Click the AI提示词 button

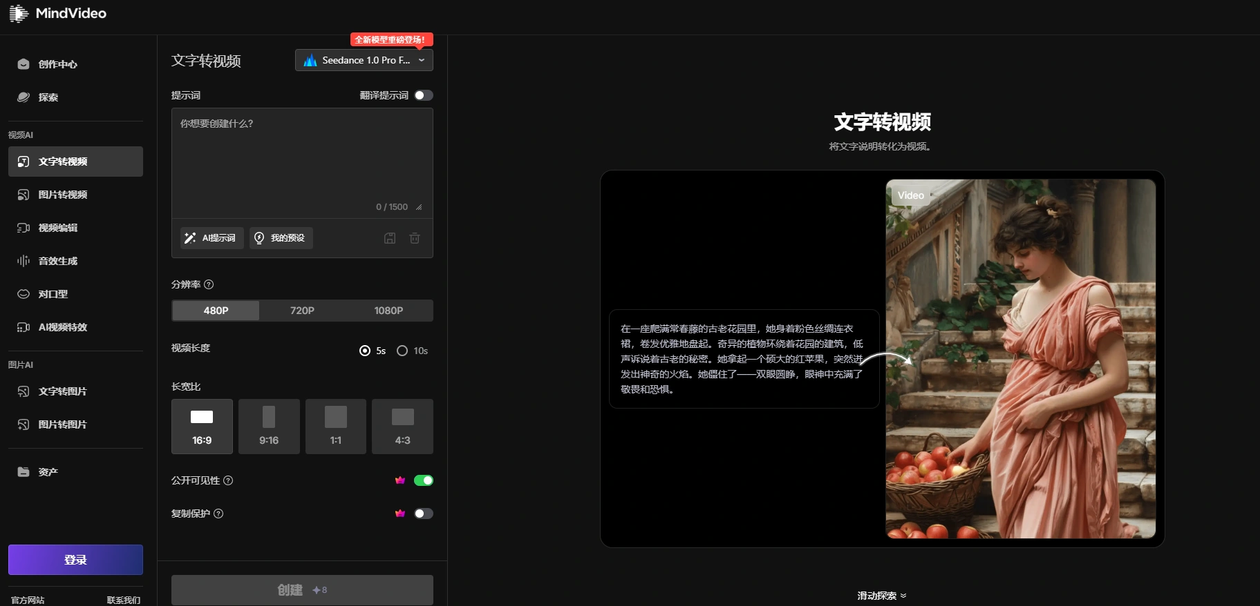point(211,238)
